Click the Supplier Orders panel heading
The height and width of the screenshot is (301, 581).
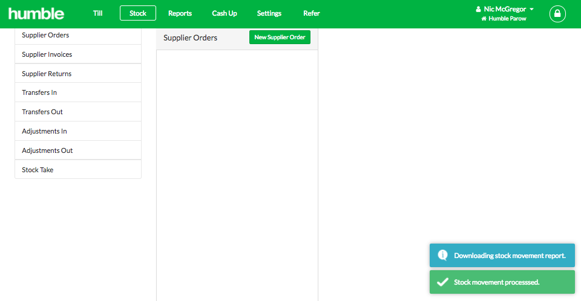point(191,37)
